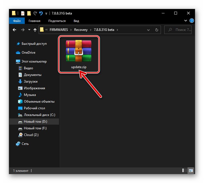Show hidden breadcrumb path via double chevron
Screen dimensions: 204x183
tap(46, 30)
